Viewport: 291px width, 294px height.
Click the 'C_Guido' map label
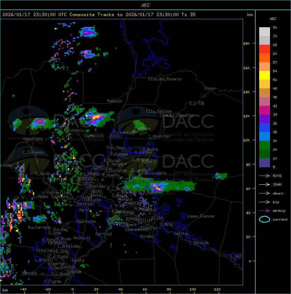[x=43, y=174]
